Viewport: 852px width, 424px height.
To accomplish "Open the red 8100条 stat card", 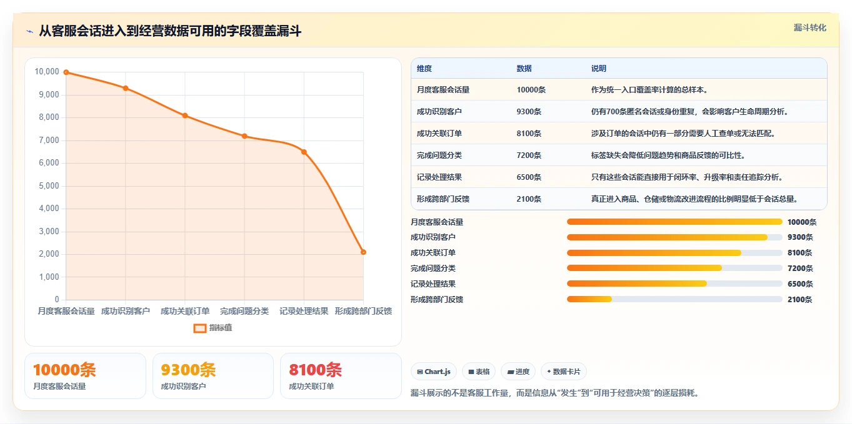I will click(x=341, y=376).
